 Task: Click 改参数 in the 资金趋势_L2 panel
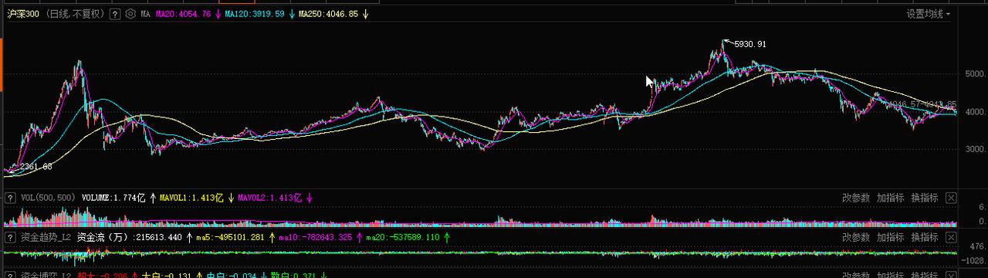click(855, 237)
